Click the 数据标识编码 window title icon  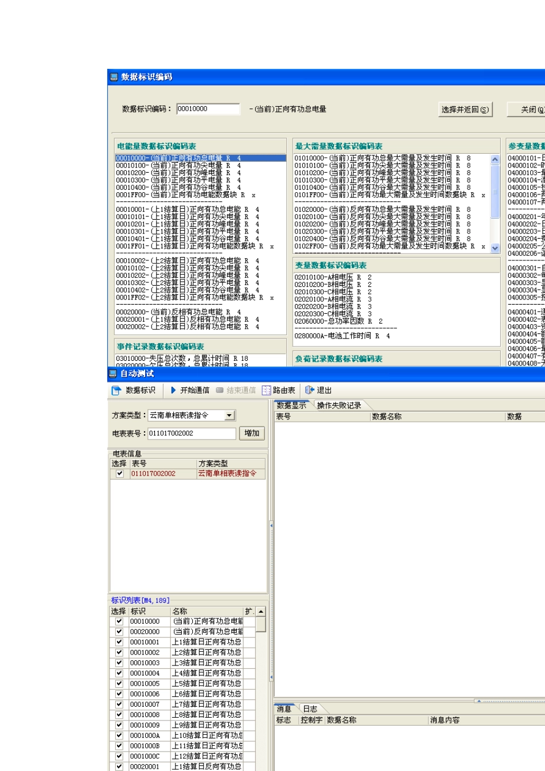(x=114, y=77)
